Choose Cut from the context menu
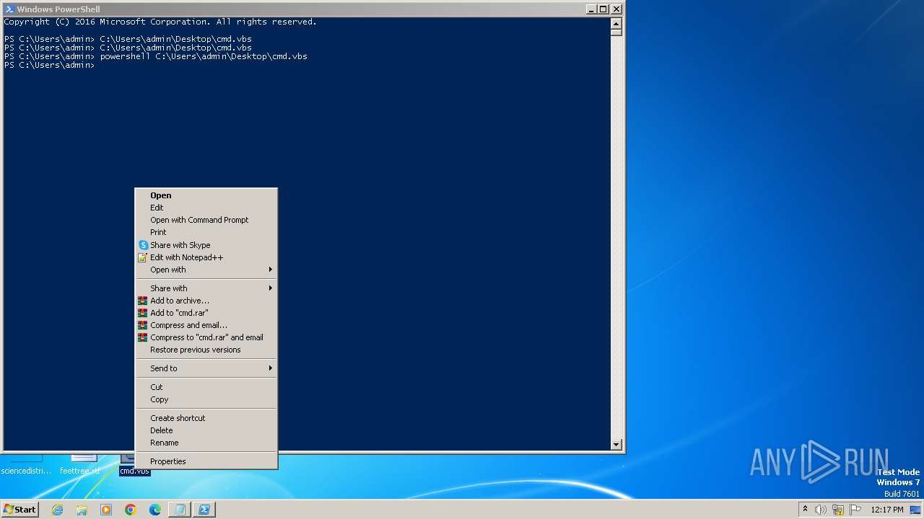Viewport: 924px width, 519px height. (x=206, y=387)
